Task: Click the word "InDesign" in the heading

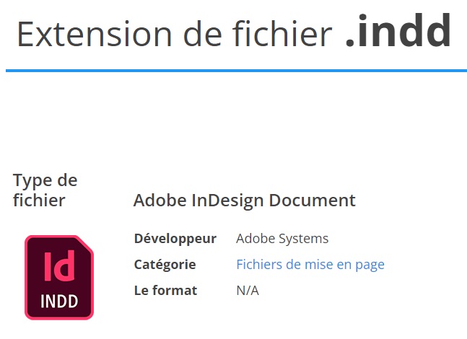Action: pyautogui.click(x=228, y=201)
